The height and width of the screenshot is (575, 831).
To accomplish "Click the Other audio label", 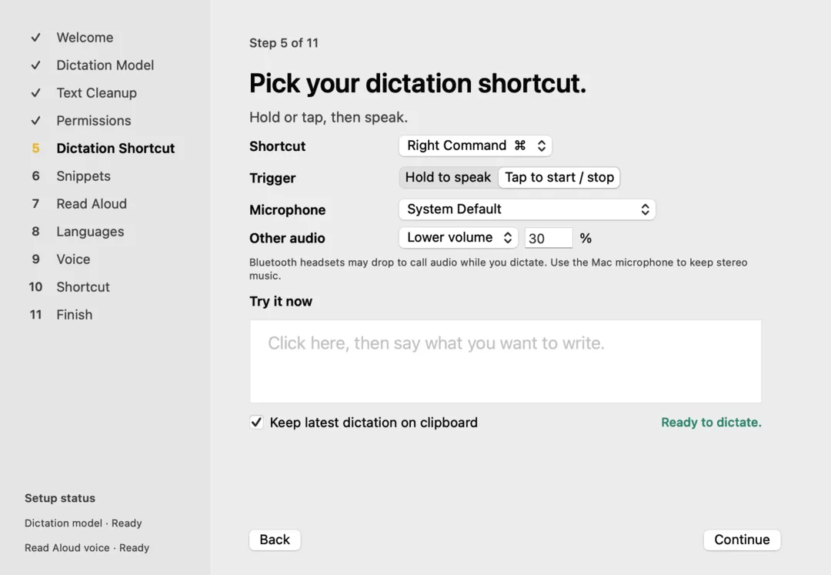I will tap(287, 239).
